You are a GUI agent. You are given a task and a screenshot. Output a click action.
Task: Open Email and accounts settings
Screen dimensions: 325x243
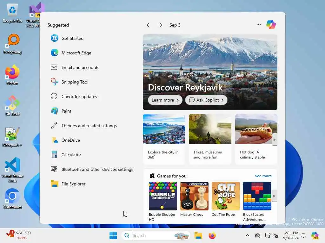coord(75,67)
